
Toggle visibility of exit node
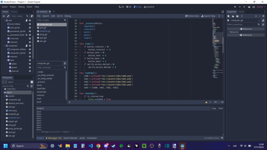[30, 21]
